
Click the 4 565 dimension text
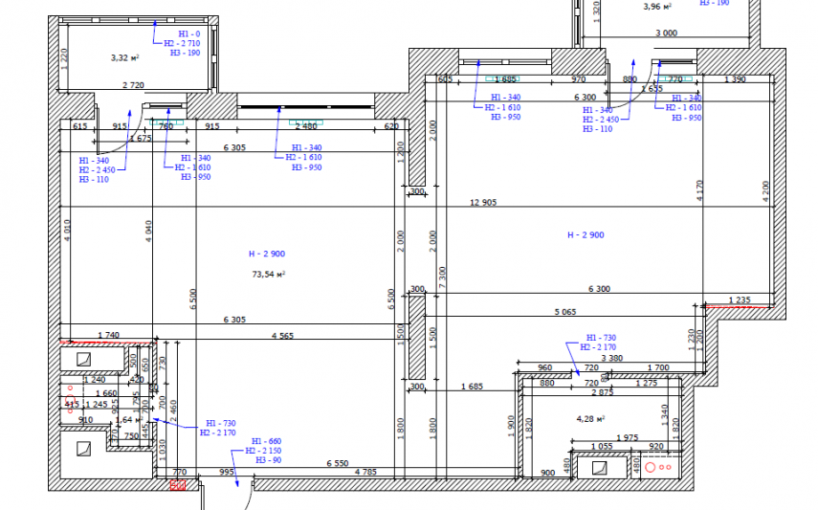pos(283,336)
